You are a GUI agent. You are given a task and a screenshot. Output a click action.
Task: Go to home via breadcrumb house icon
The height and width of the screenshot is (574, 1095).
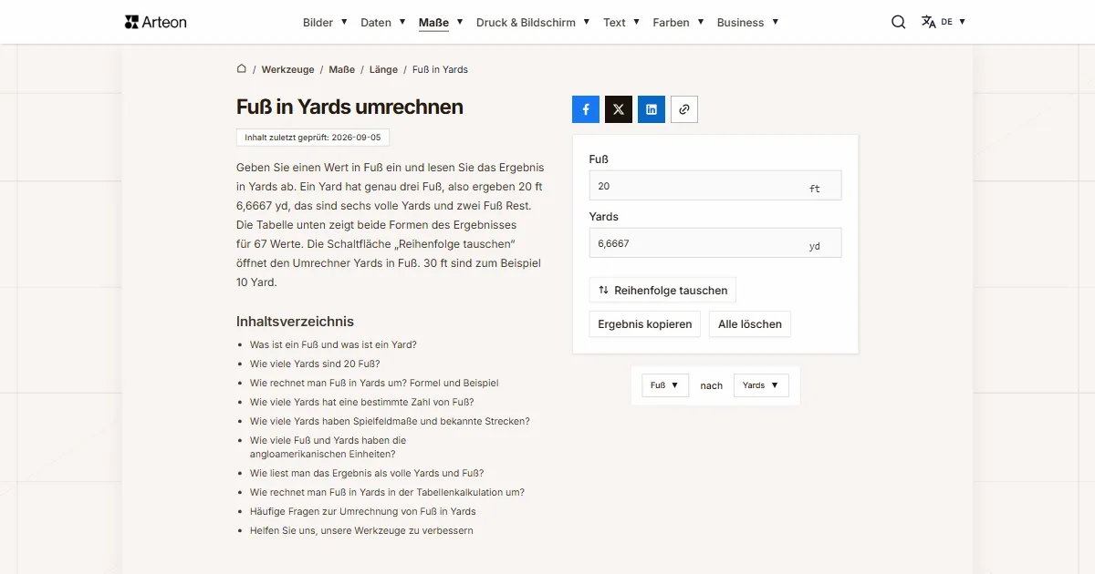tap(242, 68)
